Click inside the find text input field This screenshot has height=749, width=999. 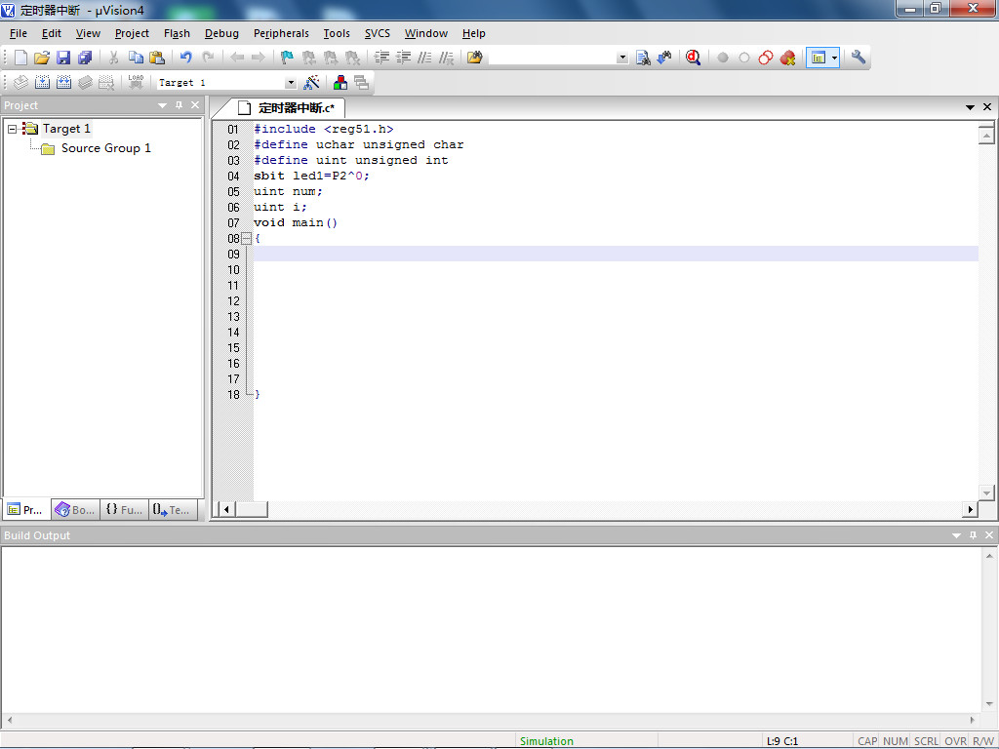click(552, 58)
